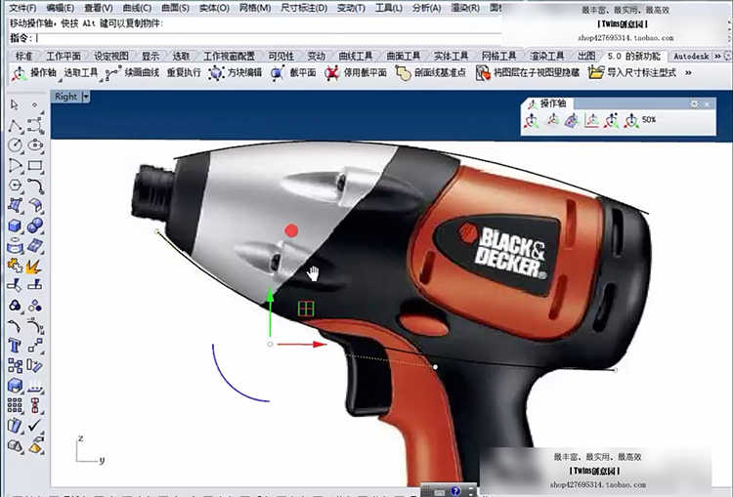Expand tab overflow chevron after Autodesk
Screen dimensions: 733x497
coord(717,56)
